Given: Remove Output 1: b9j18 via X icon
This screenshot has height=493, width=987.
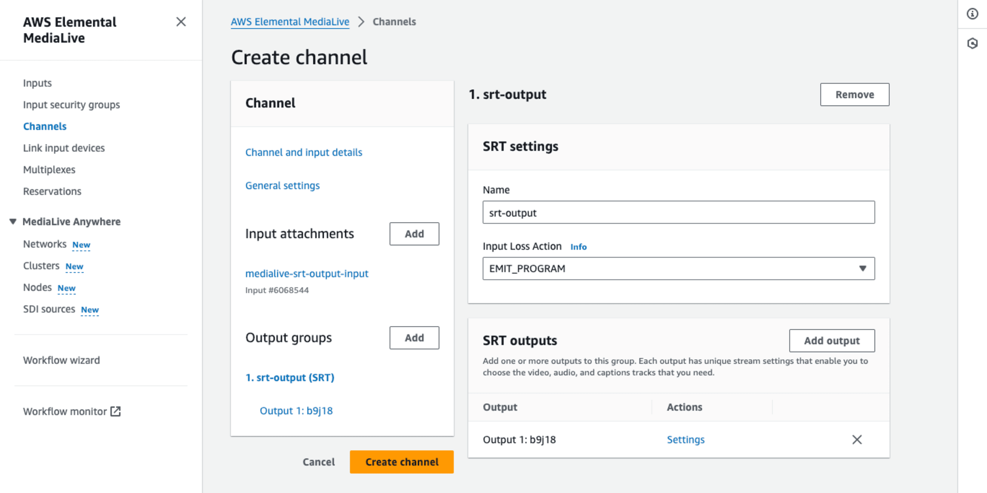Looking at the screenshot, I should click(857, 440).
